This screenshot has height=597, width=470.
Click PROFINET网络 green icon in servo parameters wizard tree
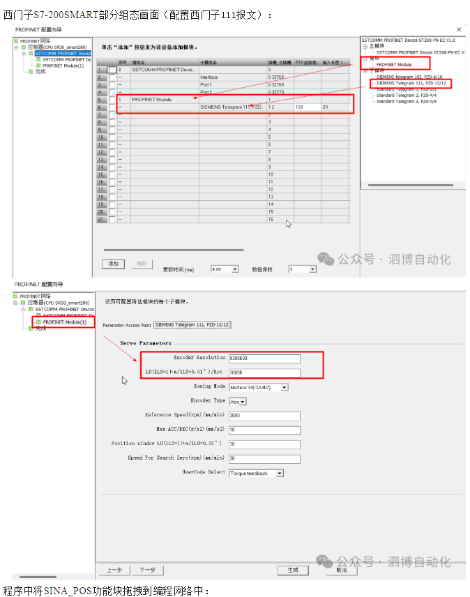(x=15, y=296)
